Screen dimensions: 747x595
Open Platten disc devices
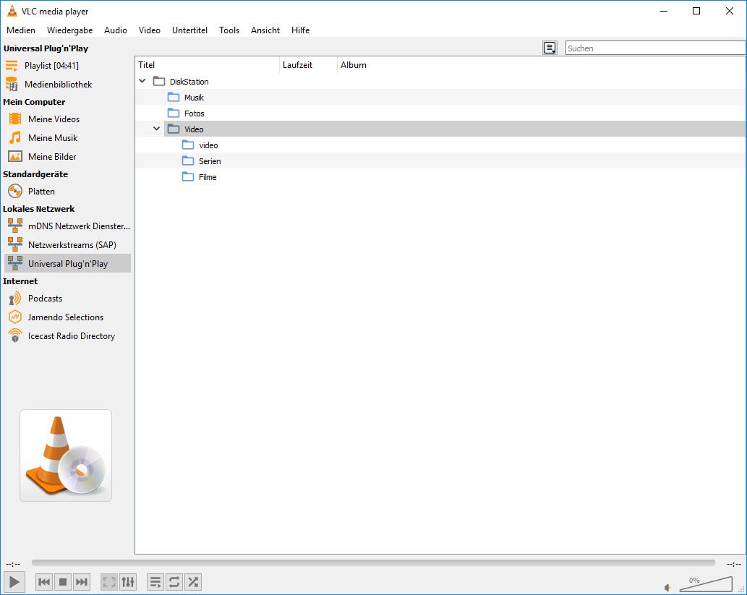[x=67, y=191]
